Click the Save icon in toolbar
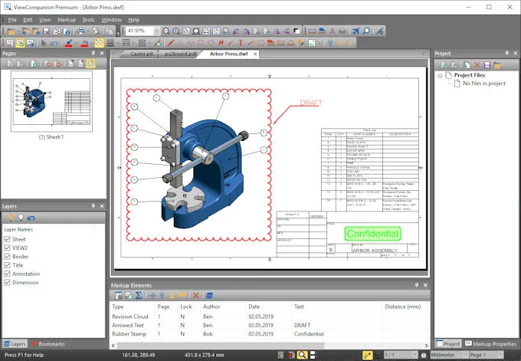521x361 pixels. pyautogui.click(x=46, y=31)
